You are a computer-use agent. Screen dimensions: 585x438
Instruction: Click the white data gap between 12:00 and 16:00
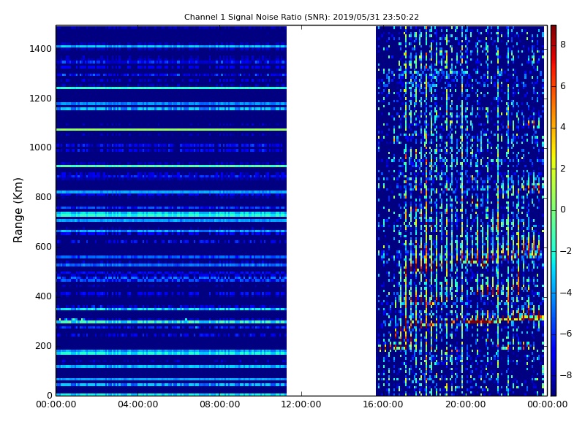tap(331, 210)
